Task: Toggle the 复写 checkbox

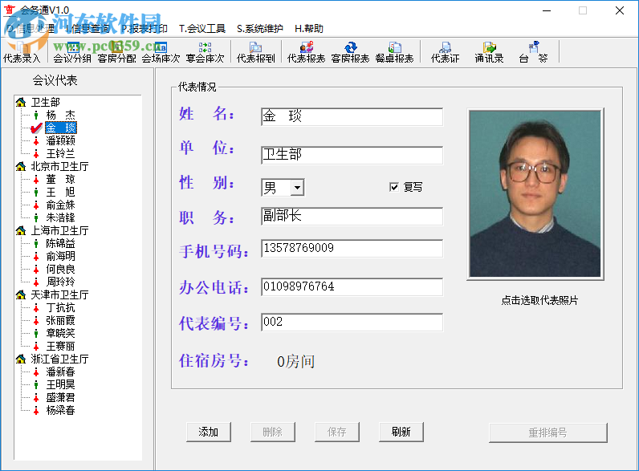Action: (394, 187)
